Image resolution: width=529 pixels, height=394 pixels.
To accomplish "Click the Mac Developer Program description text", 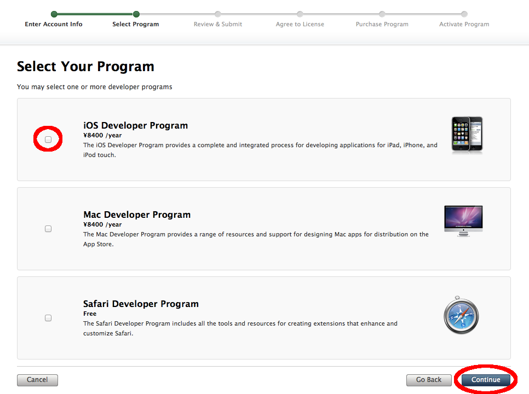I will 256,239.
